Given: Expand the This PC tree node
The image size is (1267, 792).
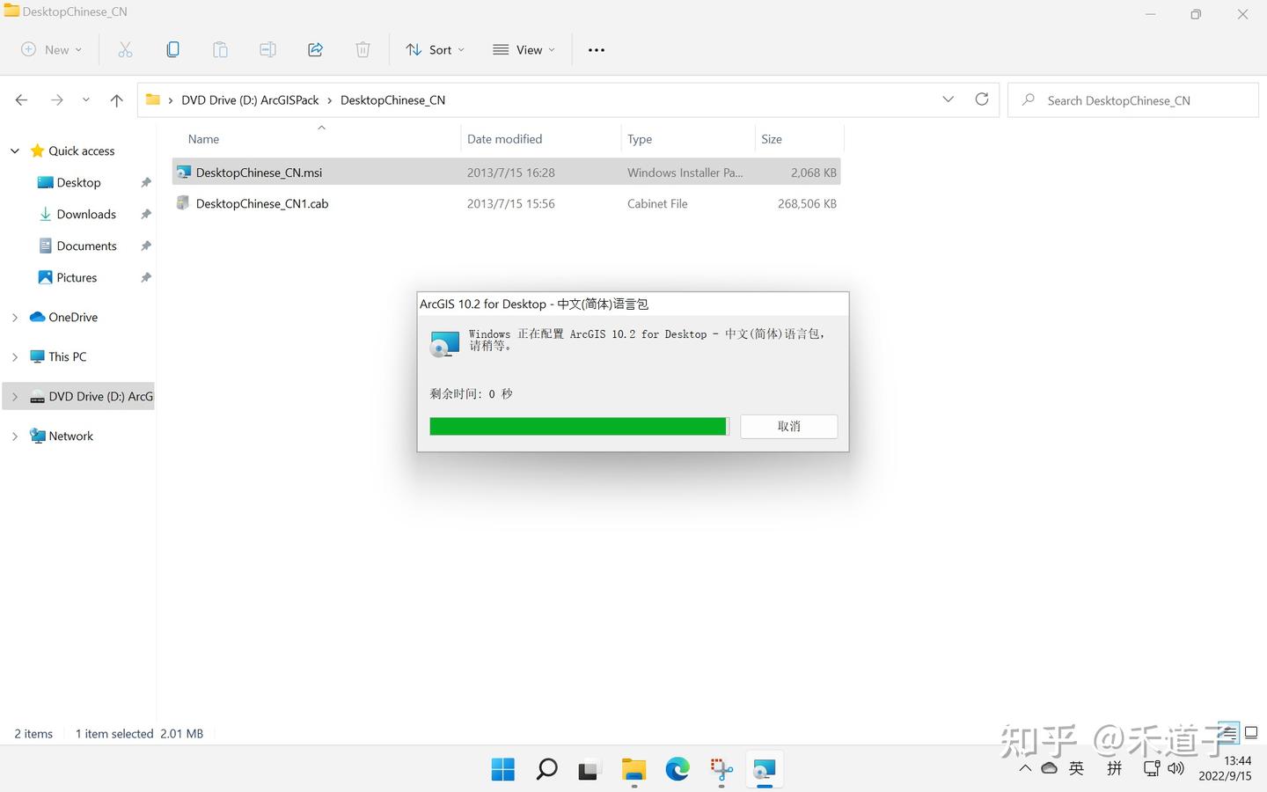Looking at the screenshot, I should tap(15, 357).
